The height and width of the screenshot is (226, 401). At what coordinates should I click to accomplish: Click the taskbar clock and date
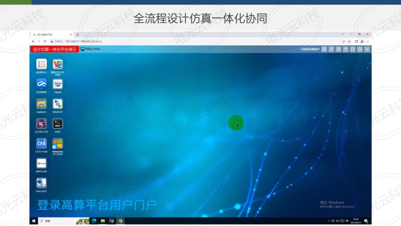click(356, 221)
